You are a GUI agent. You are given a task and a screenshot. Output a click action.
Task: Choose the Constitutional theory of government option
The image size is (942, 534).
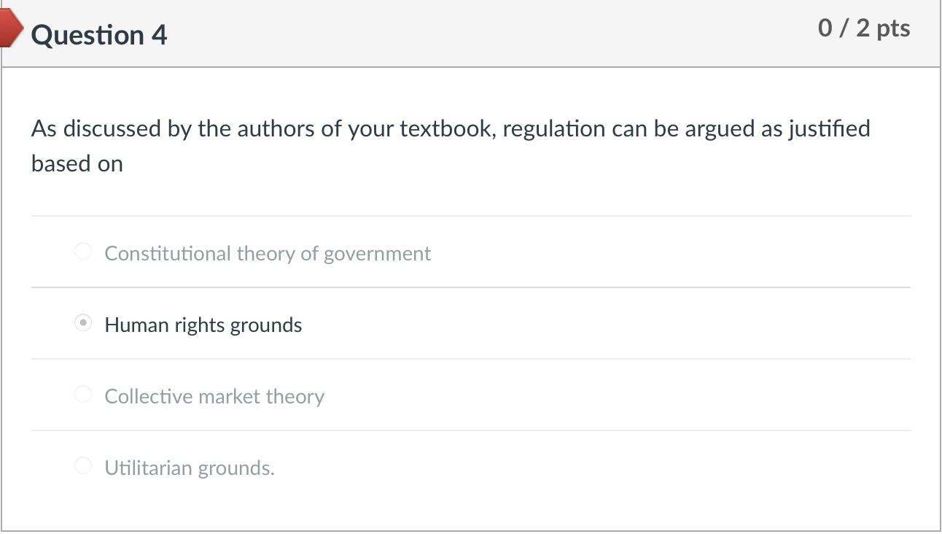click(x=82, y=251)
